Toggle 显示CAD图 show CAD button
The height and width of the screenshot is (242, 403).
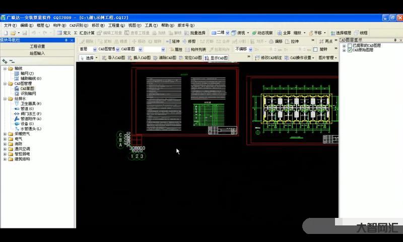216,58
